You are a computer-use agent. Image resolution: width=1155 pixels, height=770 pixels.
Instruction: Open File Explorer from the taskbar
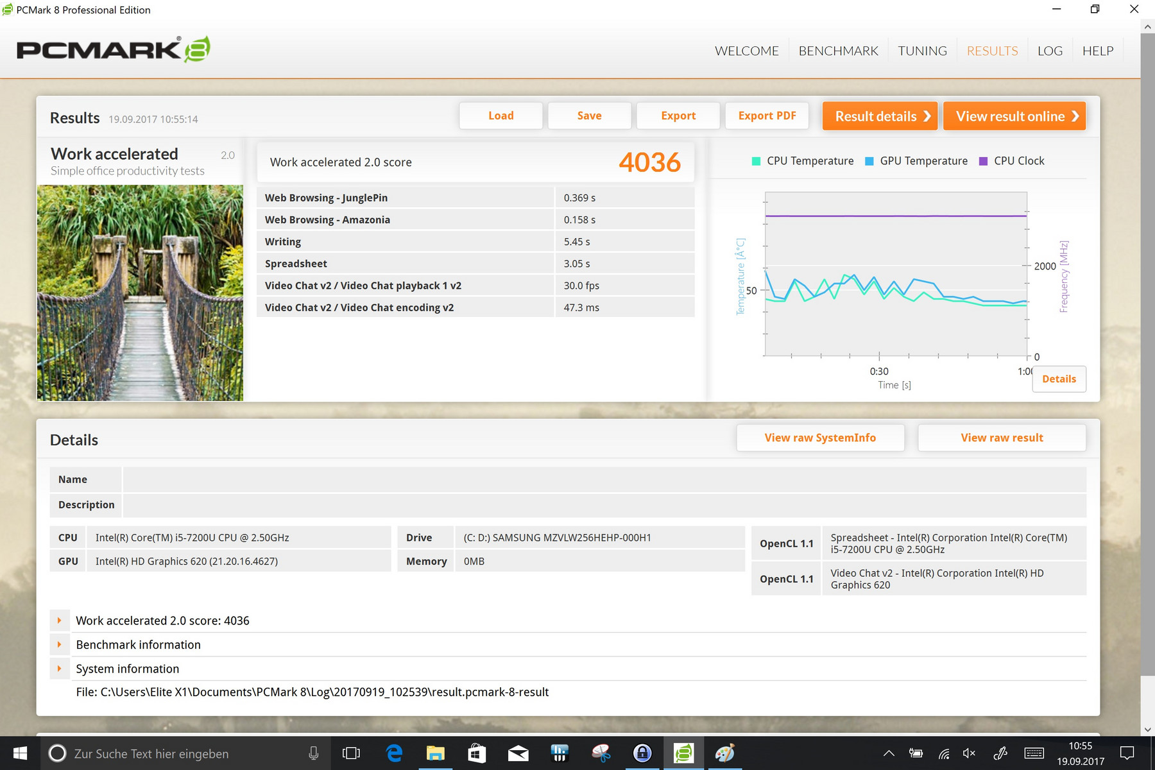[x=435, y=753]
